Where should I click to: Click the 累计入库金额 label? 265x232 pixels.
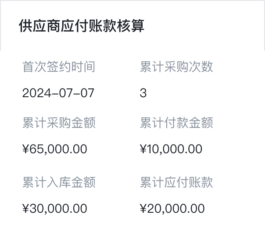[x=59, y=182]
